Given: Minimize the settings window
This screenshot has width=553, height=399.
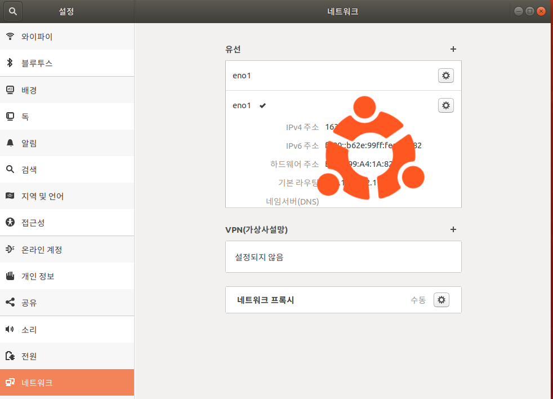Looking at the screenshot, I should (519, 11).
